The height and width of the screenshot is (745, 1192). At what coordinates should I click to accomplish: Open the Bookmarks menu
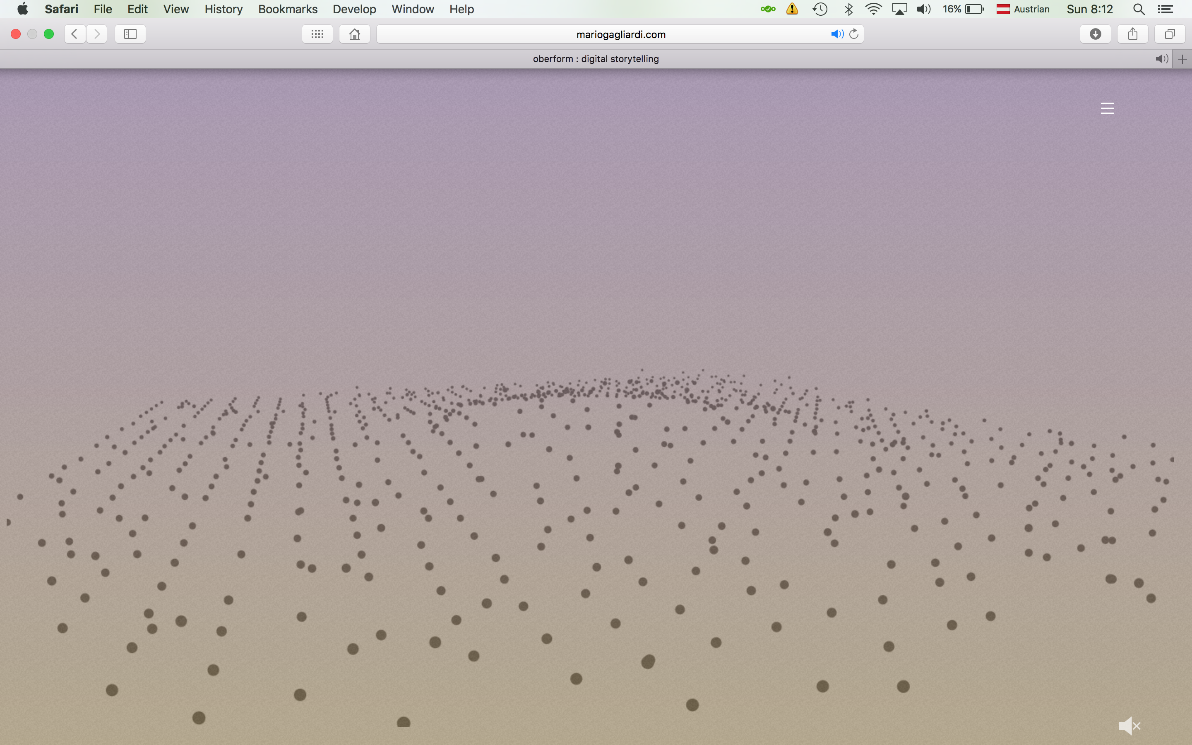tap(288, 9)
